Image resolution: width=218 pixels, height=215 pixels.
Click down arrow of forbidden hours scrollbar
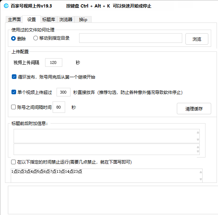click(200, 179)
